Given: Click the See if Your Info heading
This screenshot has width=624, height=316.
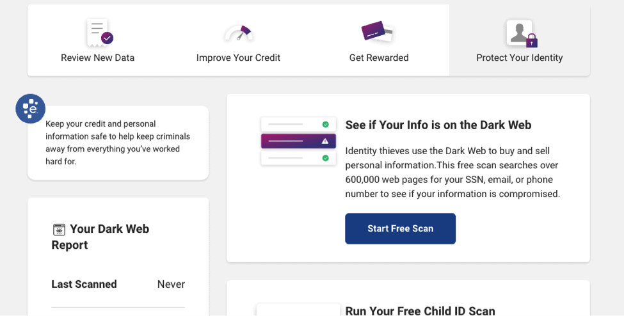Looking at the screenshot, I should pos(438,125).
